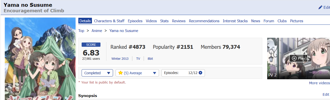
Task: Open the PV 2 video thumbnail
Action: [x=298, y=58]
